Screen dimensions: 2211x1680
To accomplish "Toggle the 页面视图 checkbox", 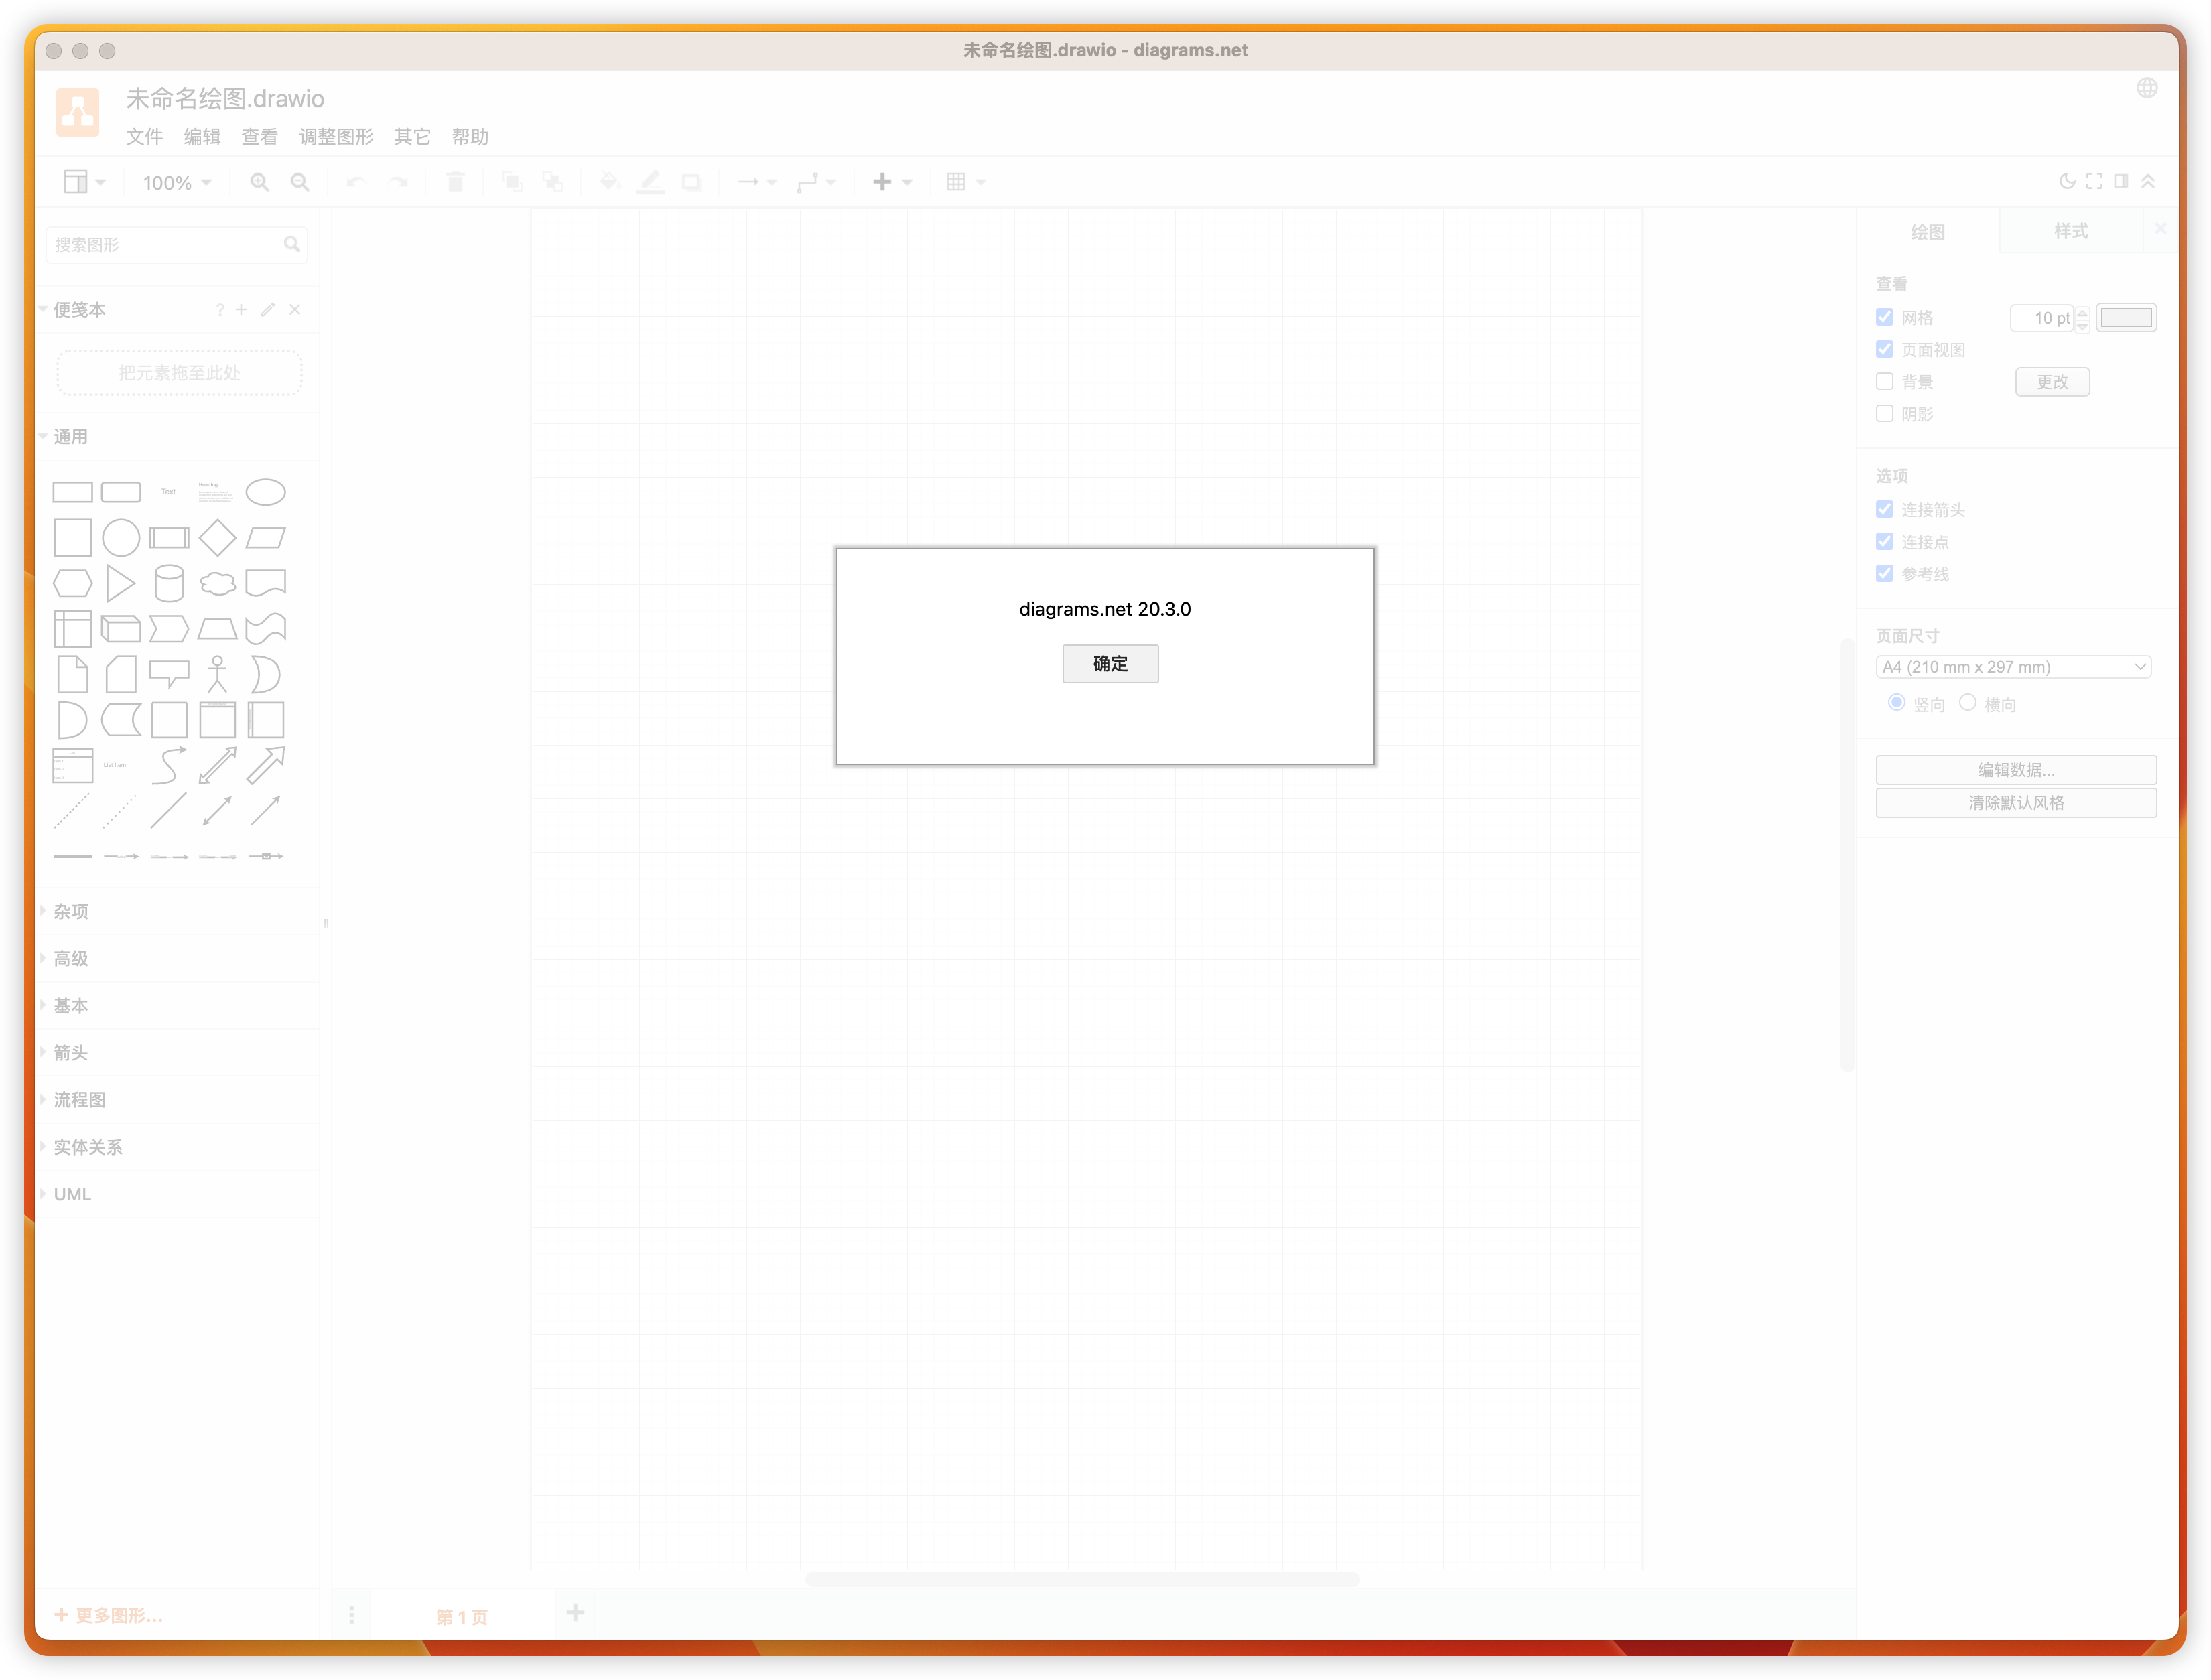I will tap(1884, 349).
